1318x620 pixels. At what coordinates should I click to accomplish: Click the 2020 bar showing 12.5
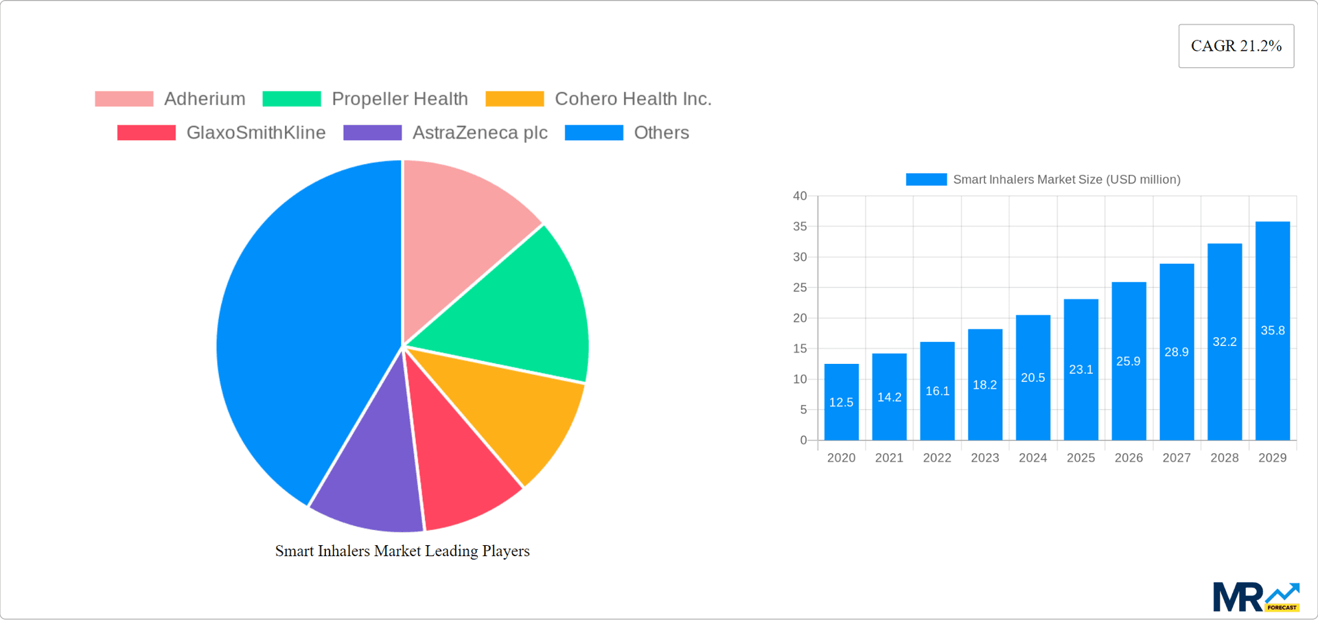coord(841,402)
